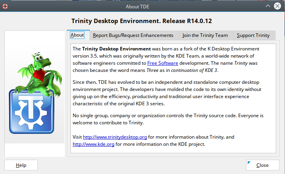Click the Close button at bottom
The image size is (285, 174).
point(262,165)
